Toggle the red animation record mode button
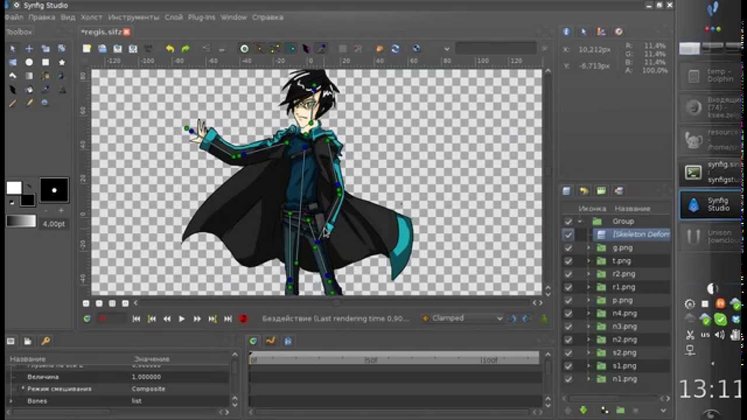747x420 pixels. pyautogui.click(x=243, y=319)
